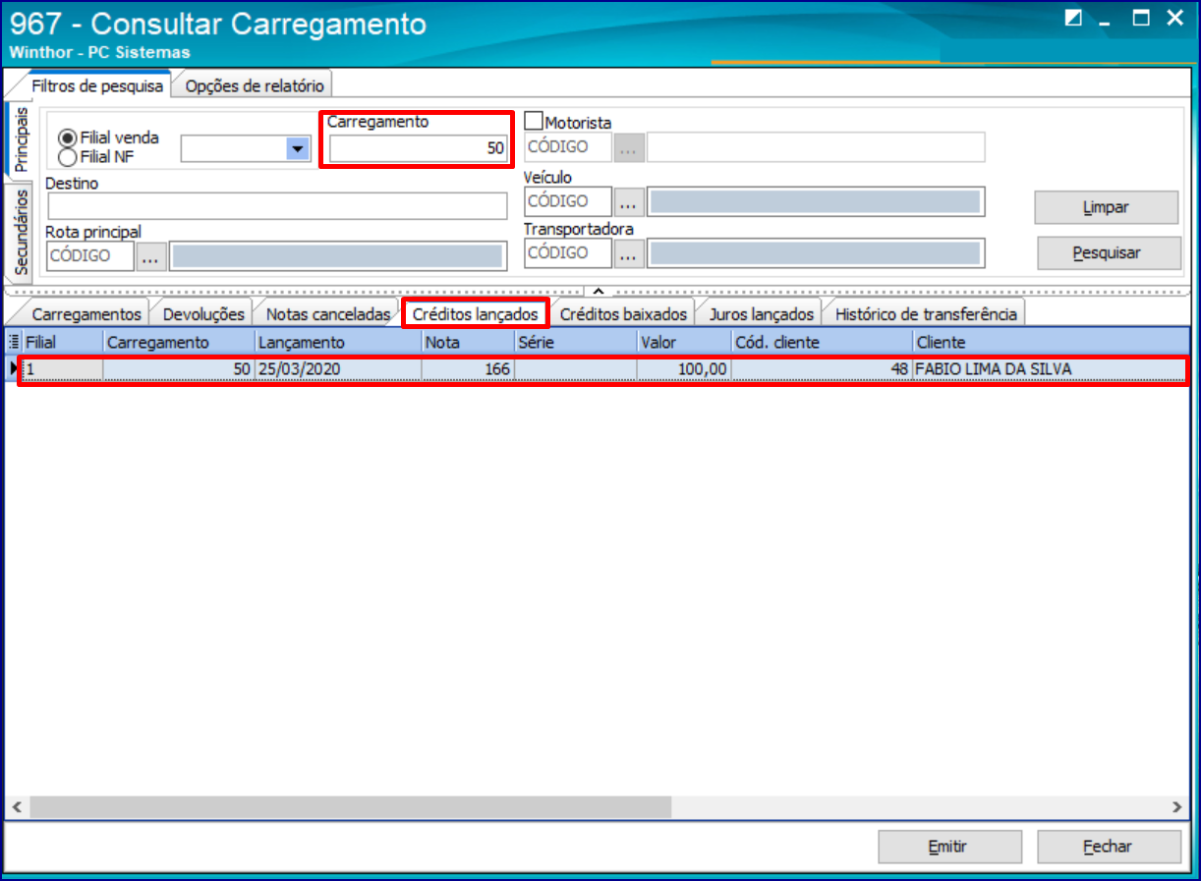This screenshot has width=1201, height=881.
Task: Click the Motorista CÓDIGO field
Action: click(x=568, y=147)
